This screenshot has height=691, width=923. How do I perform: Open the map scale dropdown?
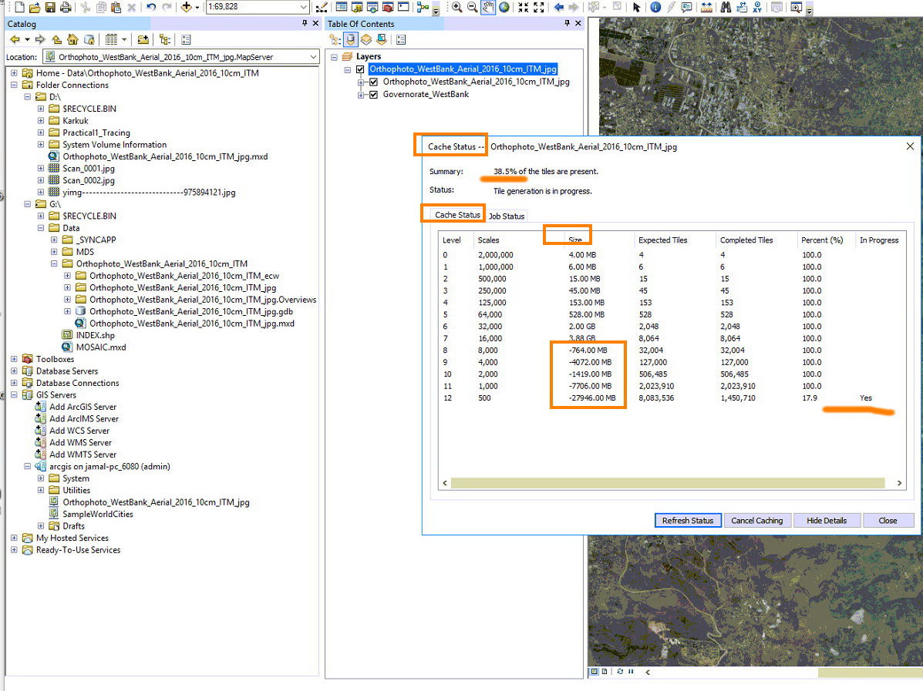(304, 7)
